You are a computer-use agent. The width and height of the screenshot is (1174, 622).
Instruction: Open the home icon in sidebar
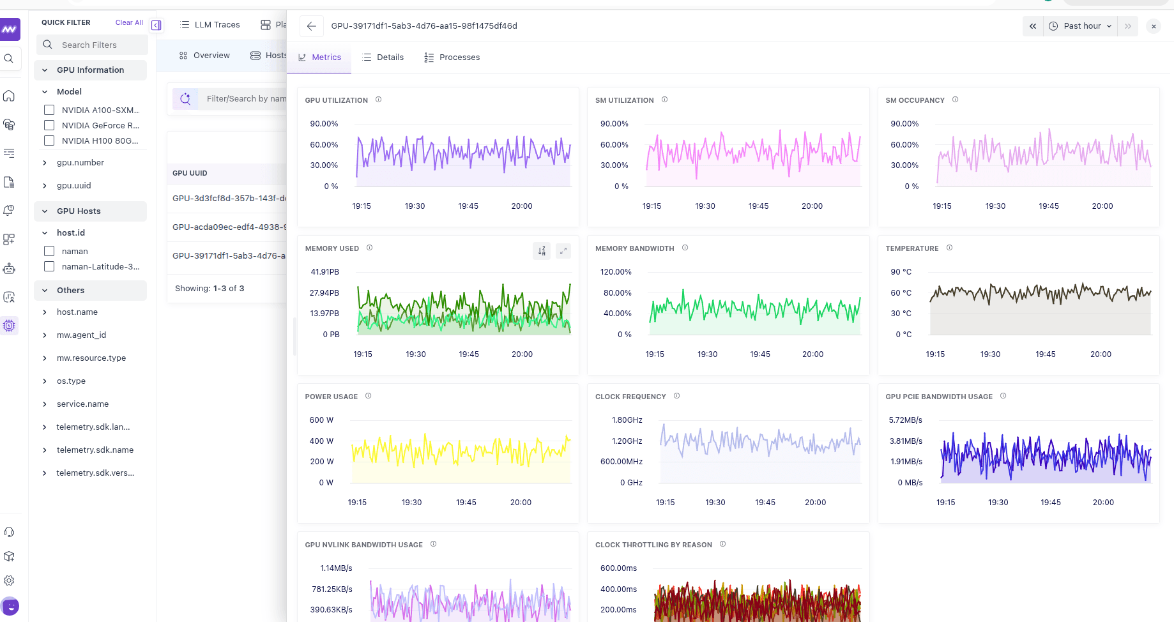pyautogui.click(x=9, y=96)
